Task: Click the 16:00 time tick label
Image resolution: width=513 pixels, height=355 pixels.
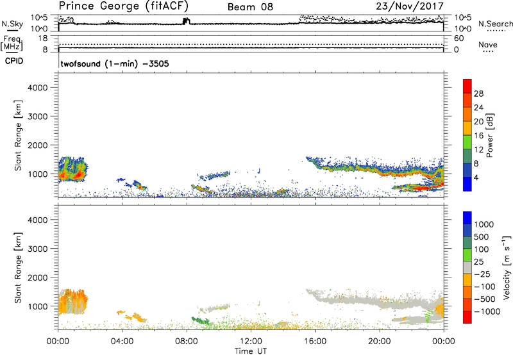Action: pos(315,342)
